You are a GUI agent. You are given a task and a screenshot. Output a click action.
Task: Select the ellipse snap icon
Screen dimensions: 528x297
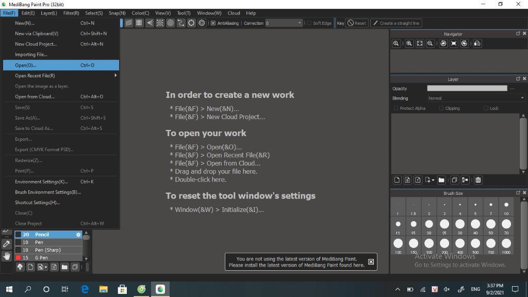(x=191, y=23)
